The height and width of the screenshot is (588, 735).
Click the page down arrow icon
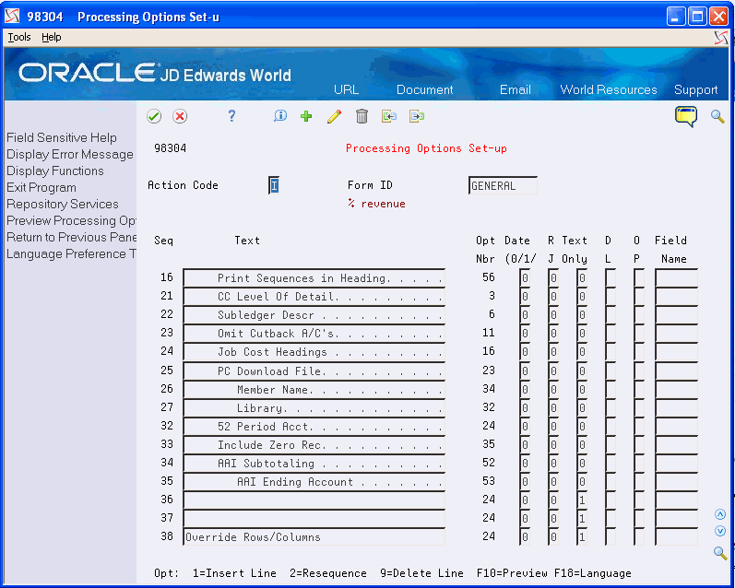[720, 531]
